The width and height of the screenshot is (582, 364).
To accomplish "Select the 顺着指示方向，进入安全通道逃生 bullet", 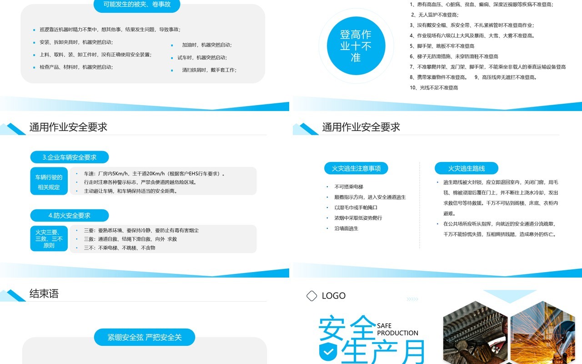I will click(x=370, y=197).
